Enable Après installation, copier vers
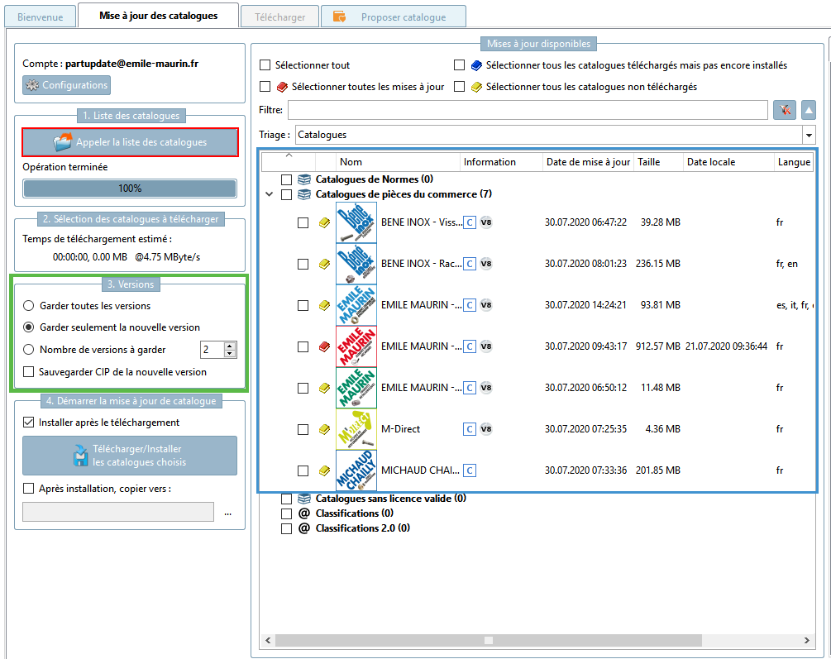Viewport: 831px width, 659px height. (29, 489)
